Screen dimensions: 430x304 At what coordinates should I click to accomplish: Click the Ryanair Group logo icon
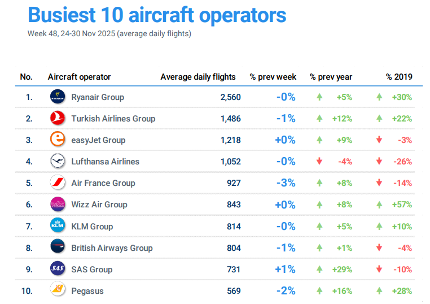(x=58, y=97)
